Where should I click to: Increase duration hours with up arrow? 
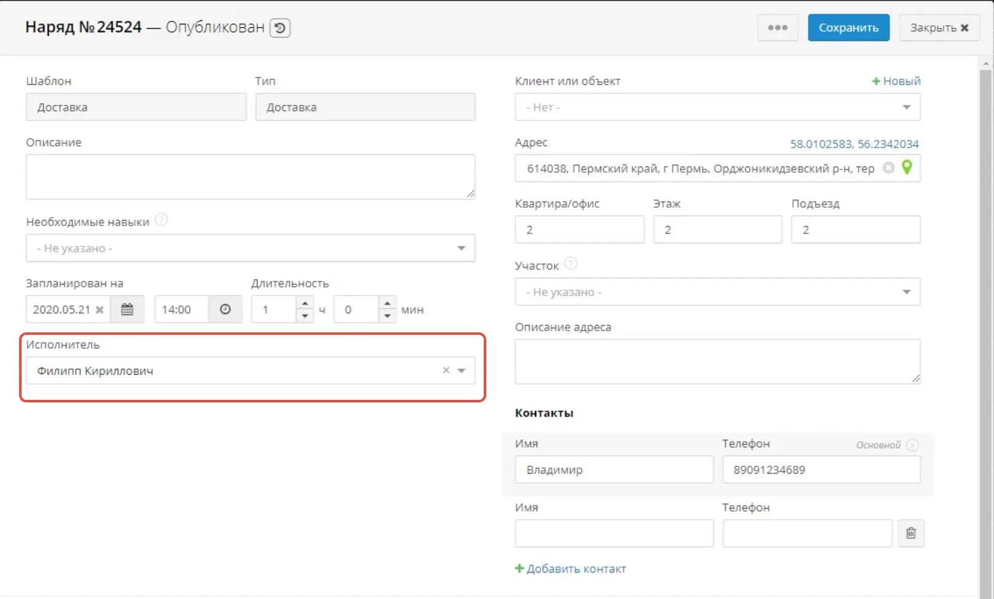305,303
